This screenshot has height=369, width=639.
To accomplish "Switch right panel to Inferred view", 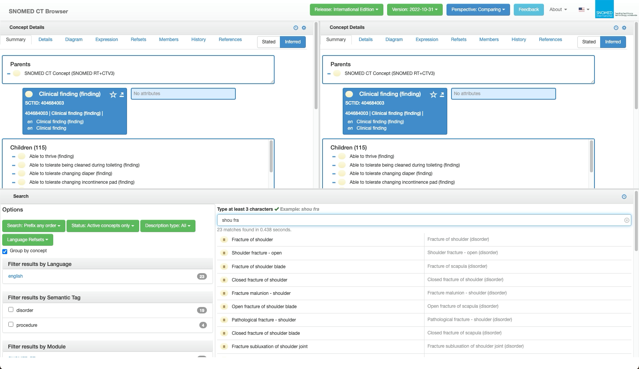I will (x=613, y=42).
